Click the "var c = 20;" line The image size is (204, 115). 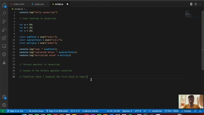coord(26,31)
